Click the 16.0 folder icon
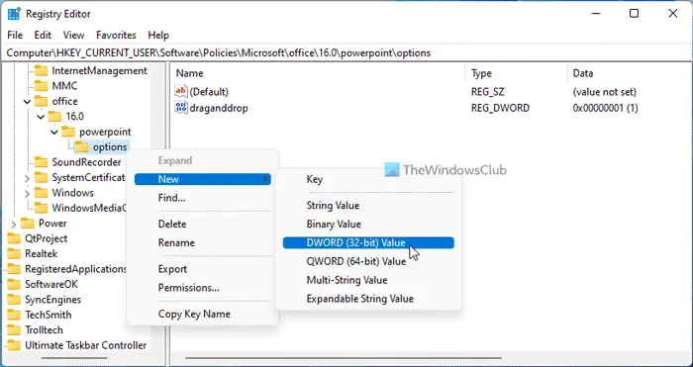The height and width of the screenshot is (367, 693). (54, 117)
